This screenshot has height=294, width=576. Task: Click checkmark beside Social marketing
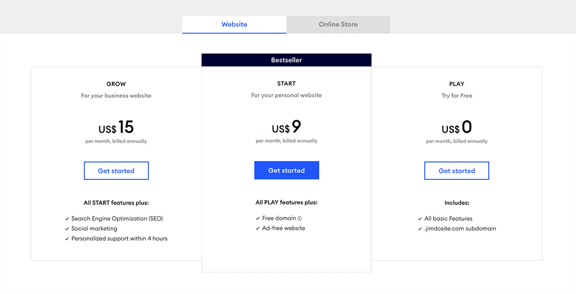[67, 229]
